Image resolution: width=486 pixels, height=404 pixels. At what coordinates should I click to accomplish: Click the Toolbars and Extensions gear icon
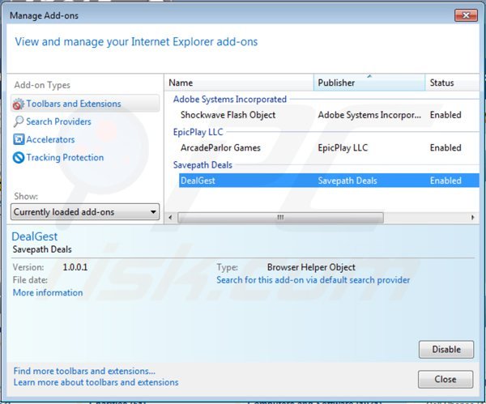coord(18,104)
